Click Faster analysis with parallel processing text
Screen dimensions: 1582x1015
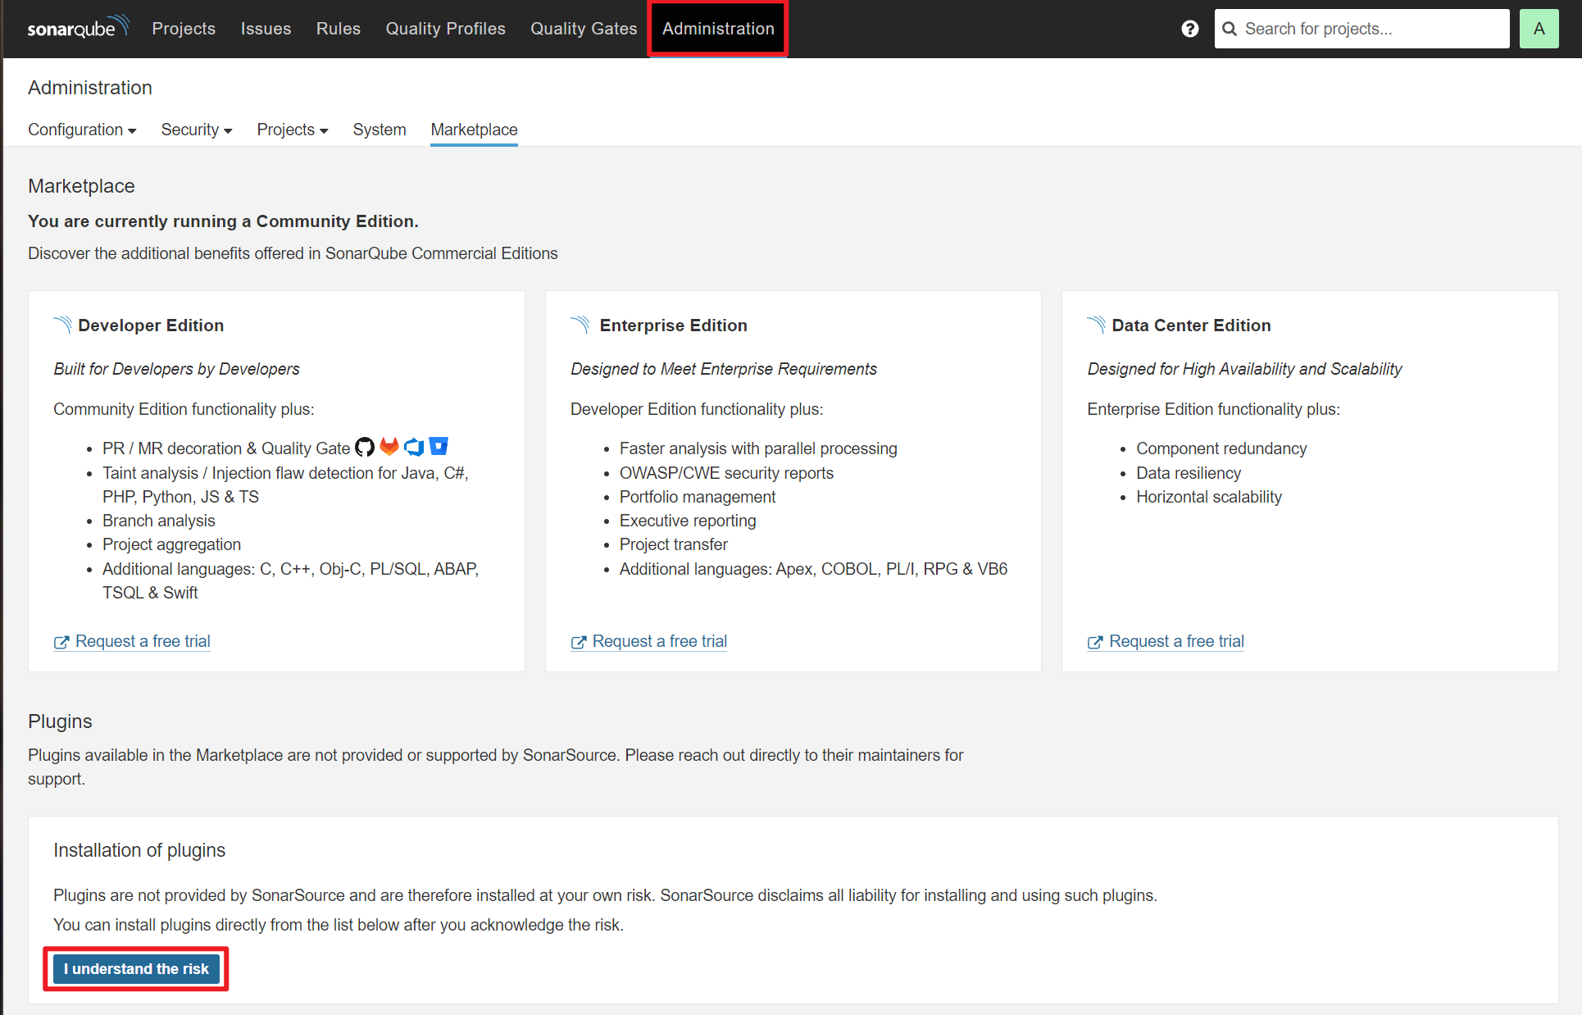758,448
